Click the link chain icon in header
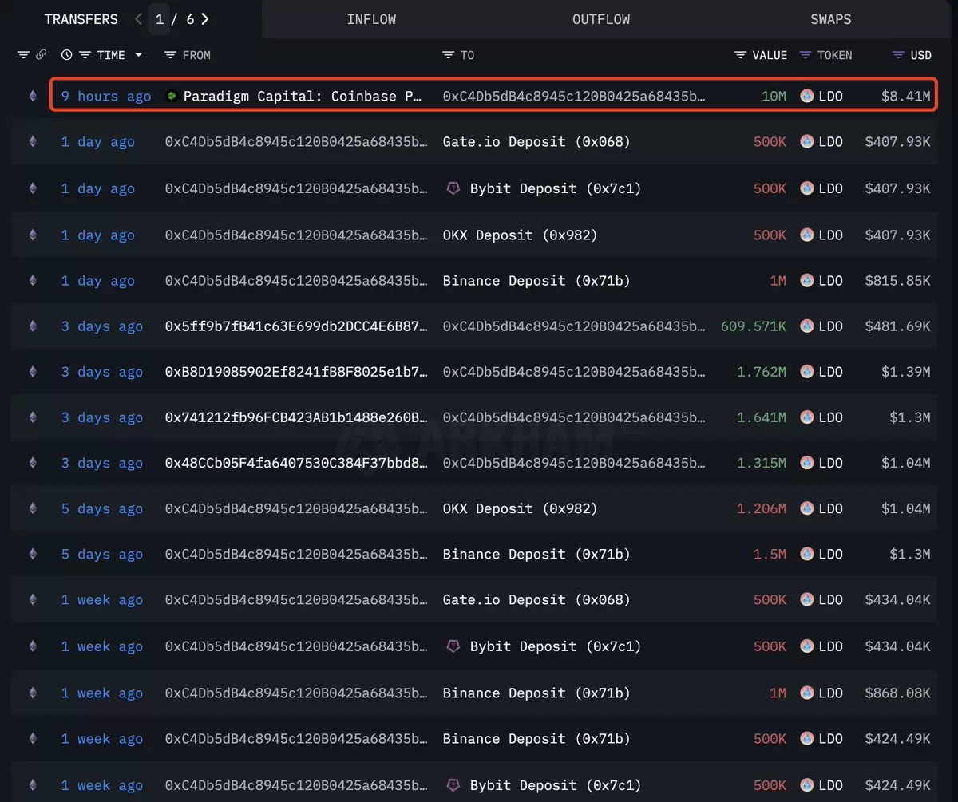The width and height of the screenshot is (958, 802). (x=42, y=55)
